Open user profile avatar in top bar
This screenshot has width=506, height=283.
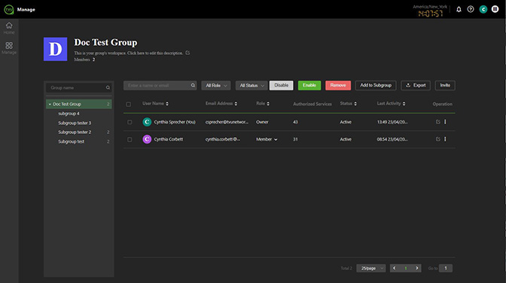point(483,9)
